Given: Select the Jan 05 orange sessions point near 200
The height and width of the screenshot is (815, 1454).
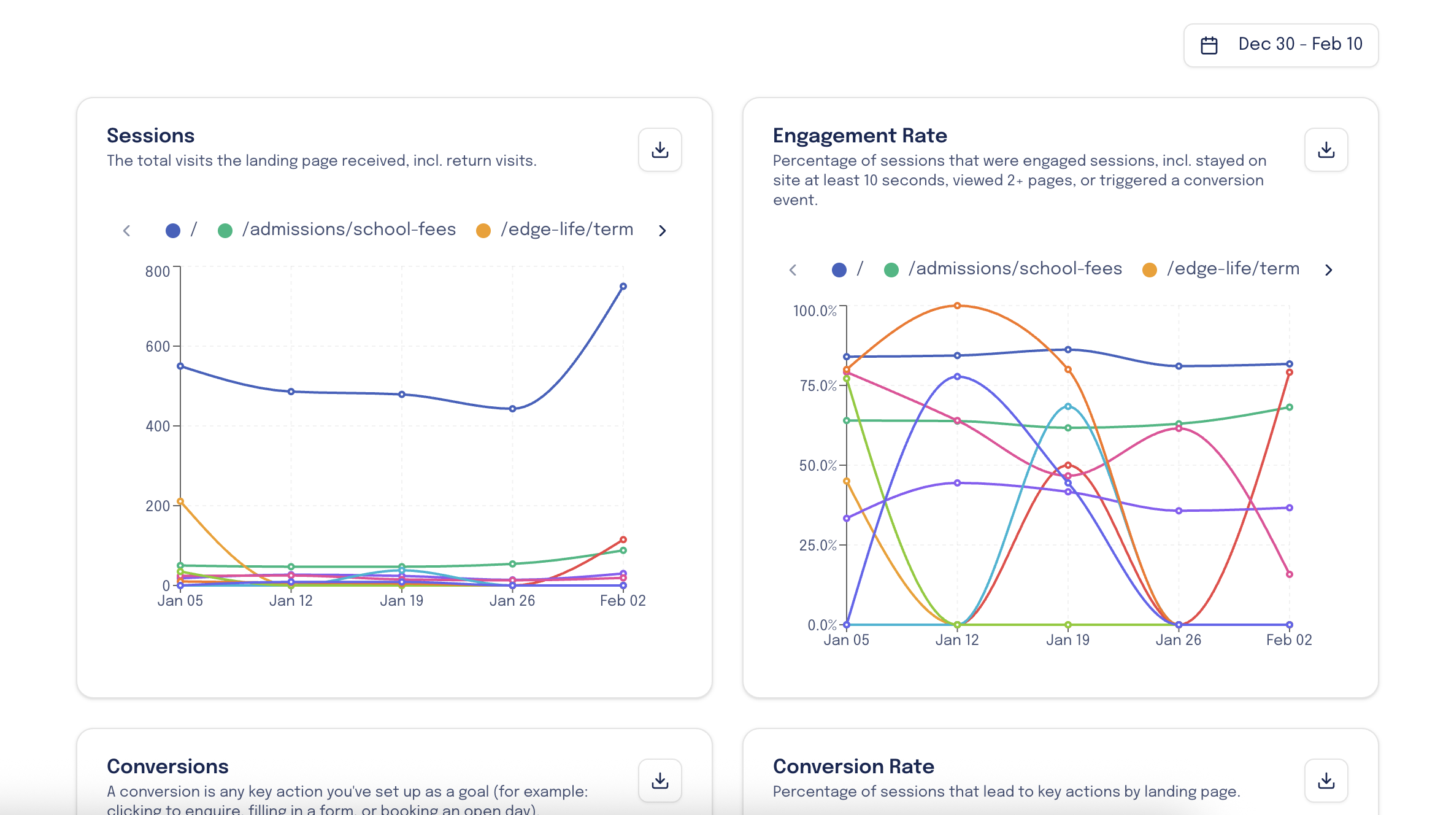Looking at the screenshot, I should point(180,501).
